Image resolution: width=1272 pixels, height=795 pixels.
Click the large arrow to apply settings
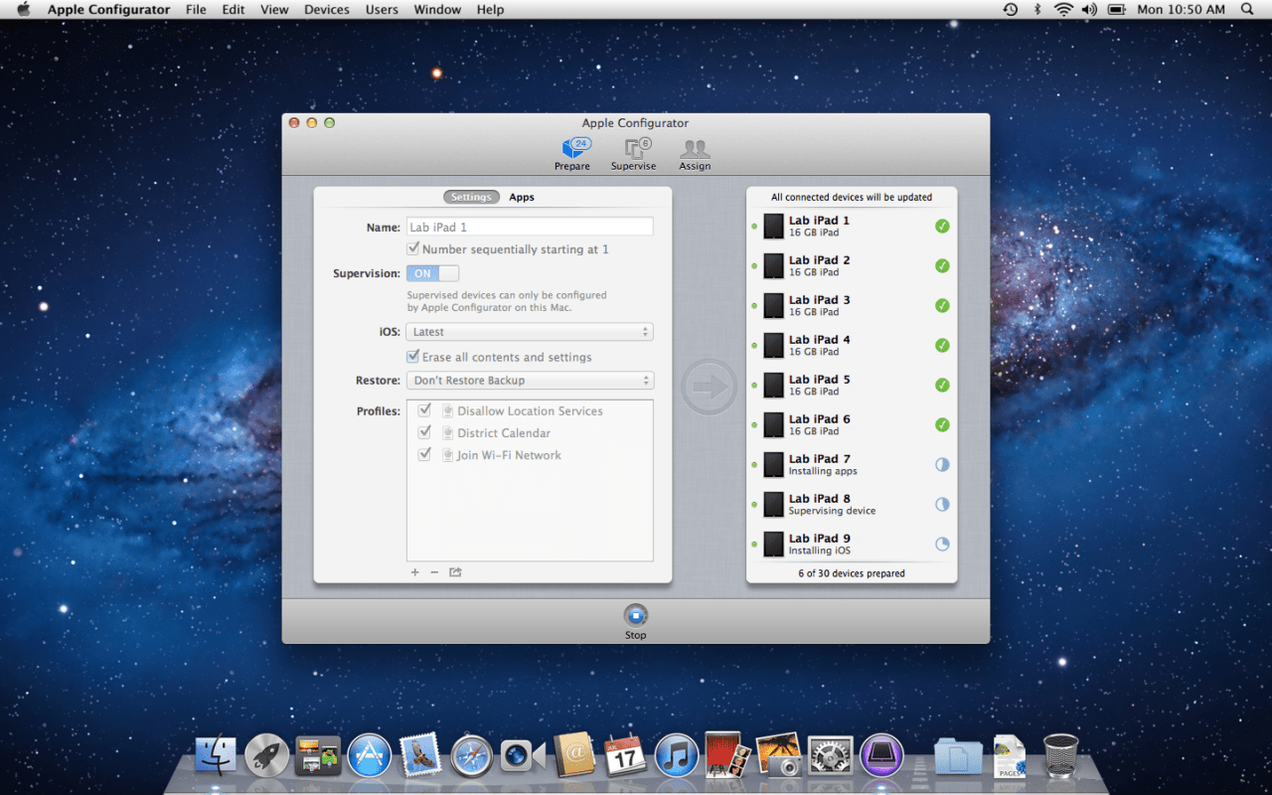709,386
